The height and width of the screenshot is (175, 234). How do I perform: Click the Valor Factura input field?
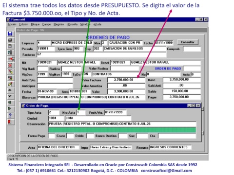[126, 80]
